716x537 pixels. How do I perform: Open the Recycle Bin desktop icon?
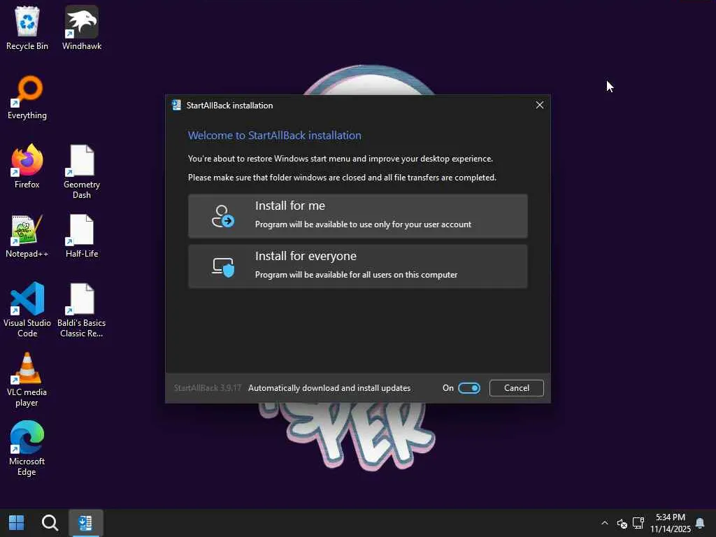[x=27, y=28]
